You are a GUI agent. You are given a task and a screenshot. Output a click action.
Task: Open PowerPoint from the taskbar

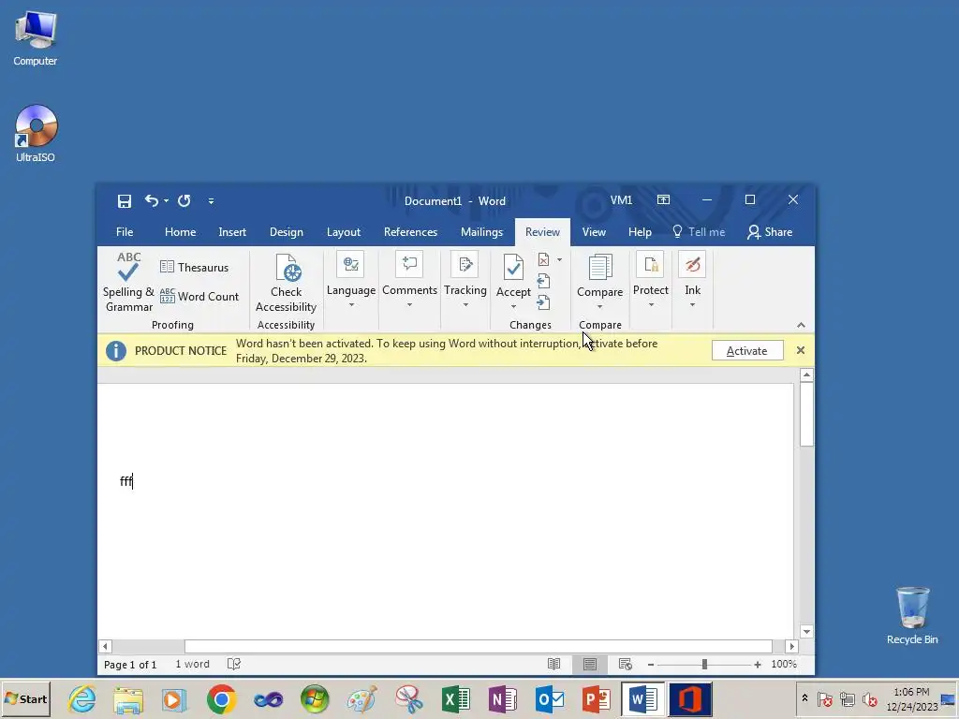tap(596, 698)
